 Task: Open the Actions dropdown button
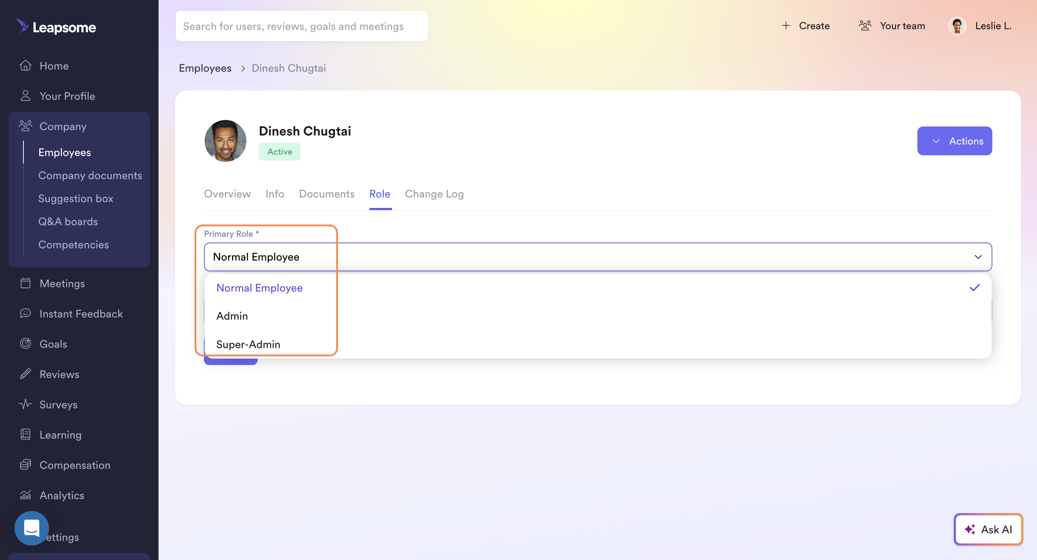954,141
